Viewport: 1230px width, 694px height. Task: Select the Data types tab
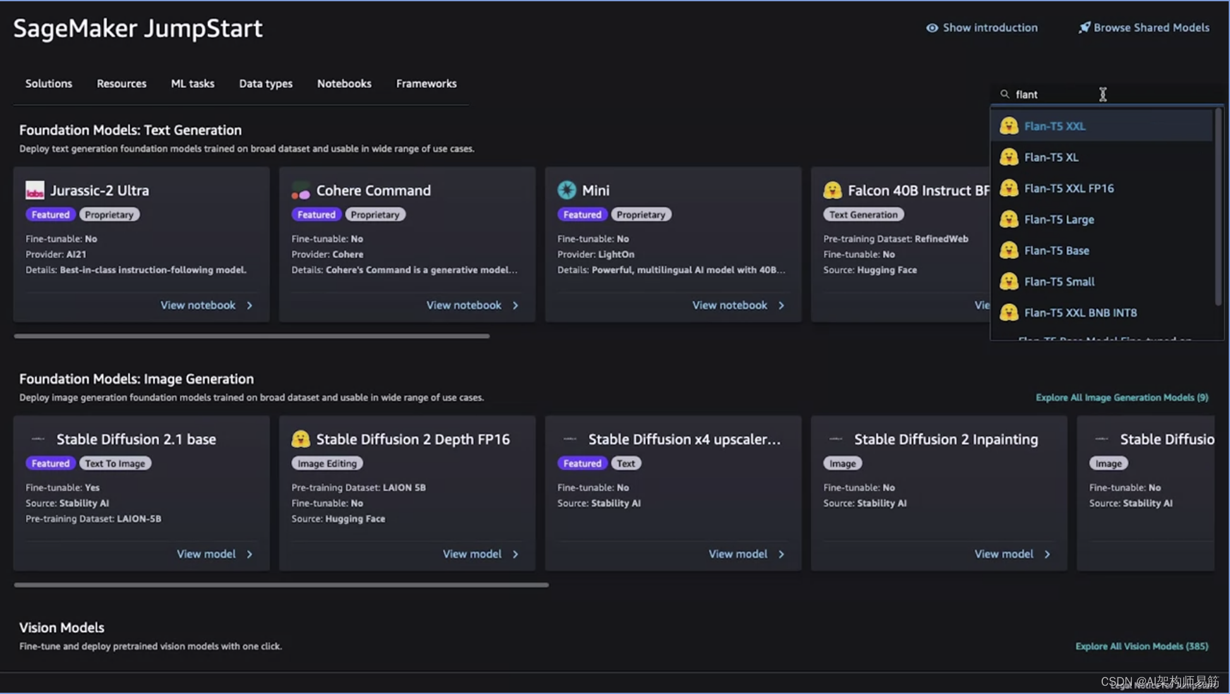click(x=265, y=83)
